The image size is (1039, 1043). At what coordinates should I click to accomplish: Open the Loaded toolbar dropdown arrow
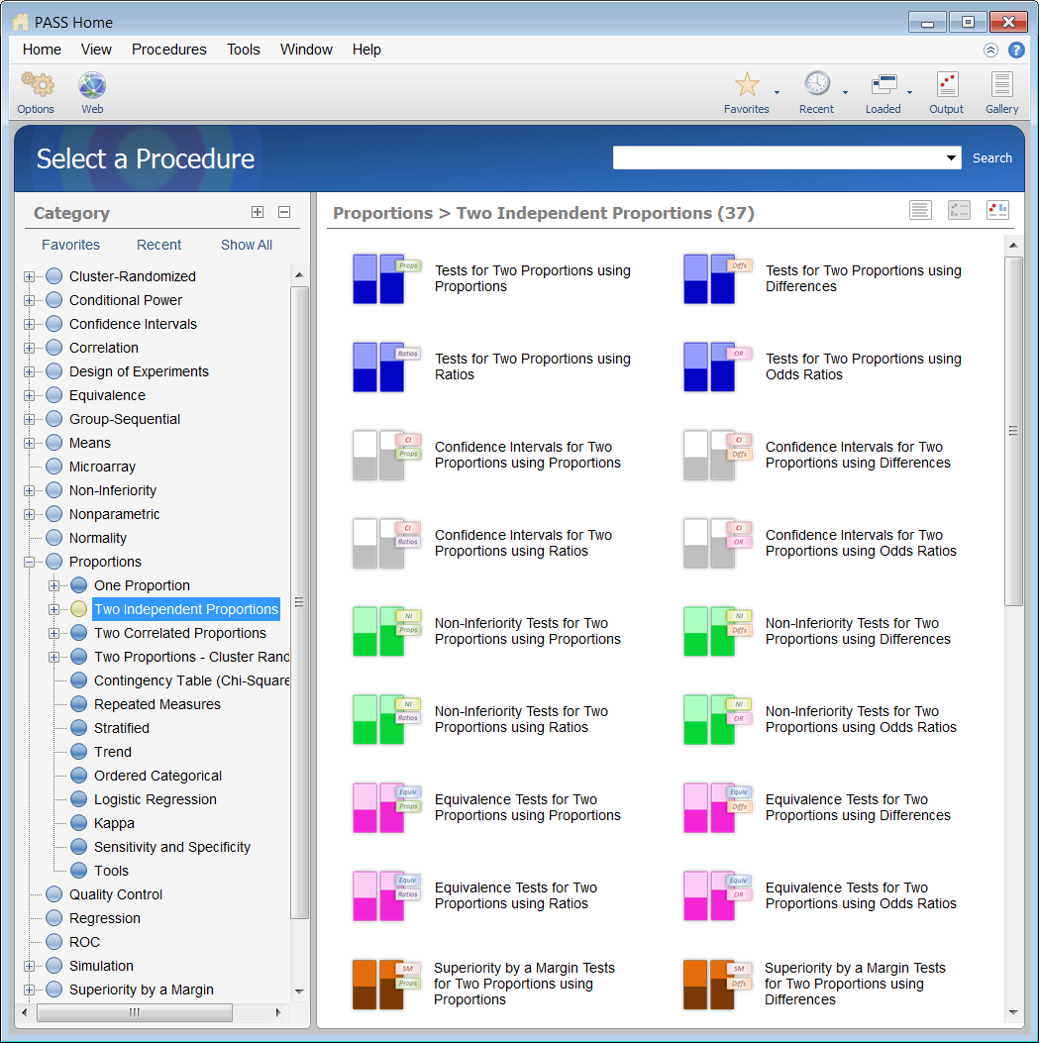pos(909,92)
